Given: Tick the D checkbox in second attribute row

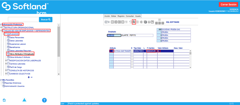Looking at the screenshot, I should click(x=132, y=54).
